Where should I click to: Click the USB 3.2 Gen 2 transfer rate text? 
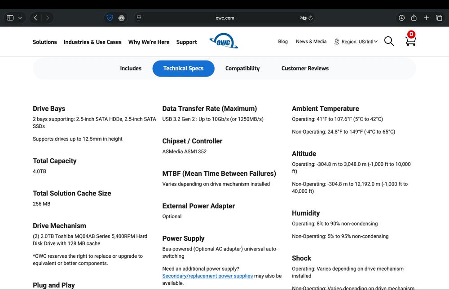[213, 119]
